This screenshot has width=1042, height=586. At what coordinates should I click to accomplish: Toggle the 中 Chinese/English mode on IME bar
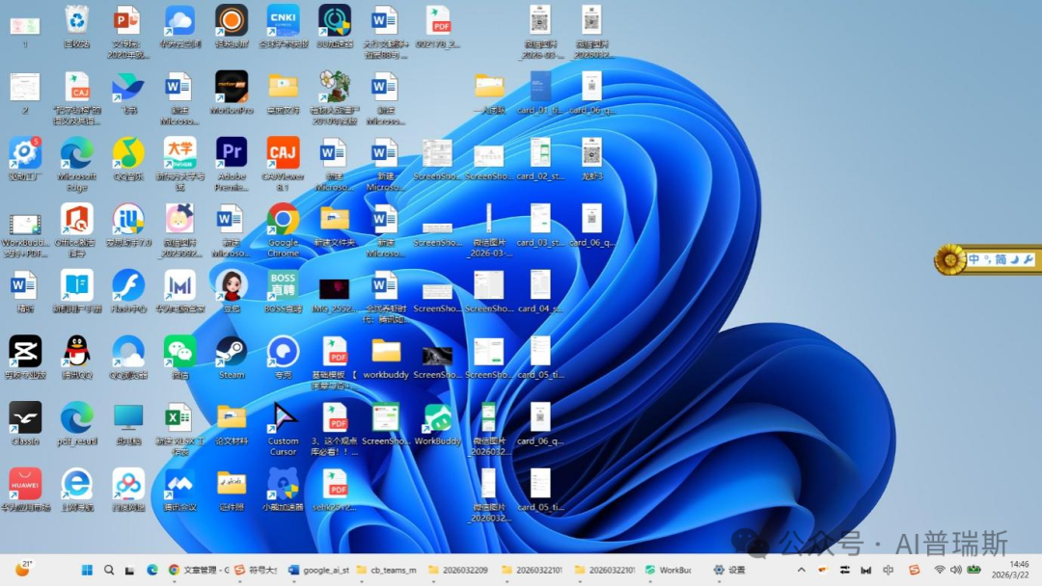point(973,259)
